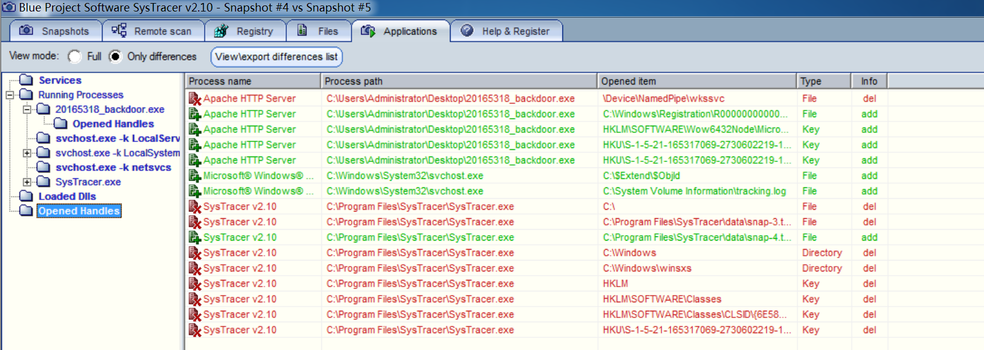Viewport: 984px width, 350px height.
Task: Sort by Info column header
Action: click(x=869, y=81)
